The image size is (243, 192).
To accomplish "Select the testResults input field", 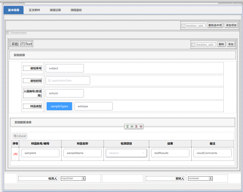I will click(170, 153).
